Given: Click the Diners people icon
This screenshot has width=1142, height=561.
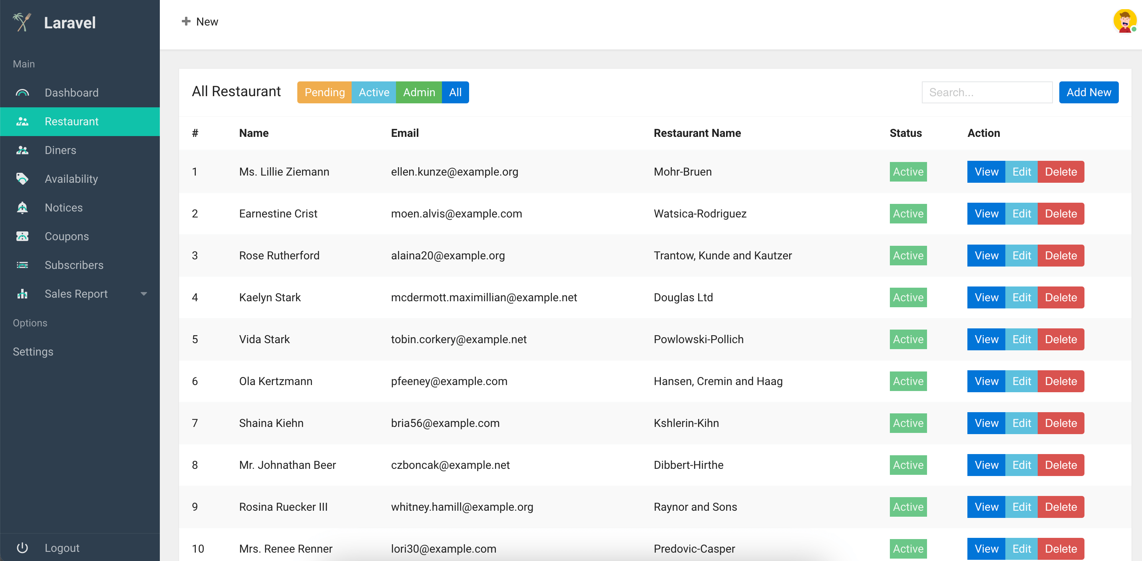Looking at the screenshot, I should click(22, 150).
